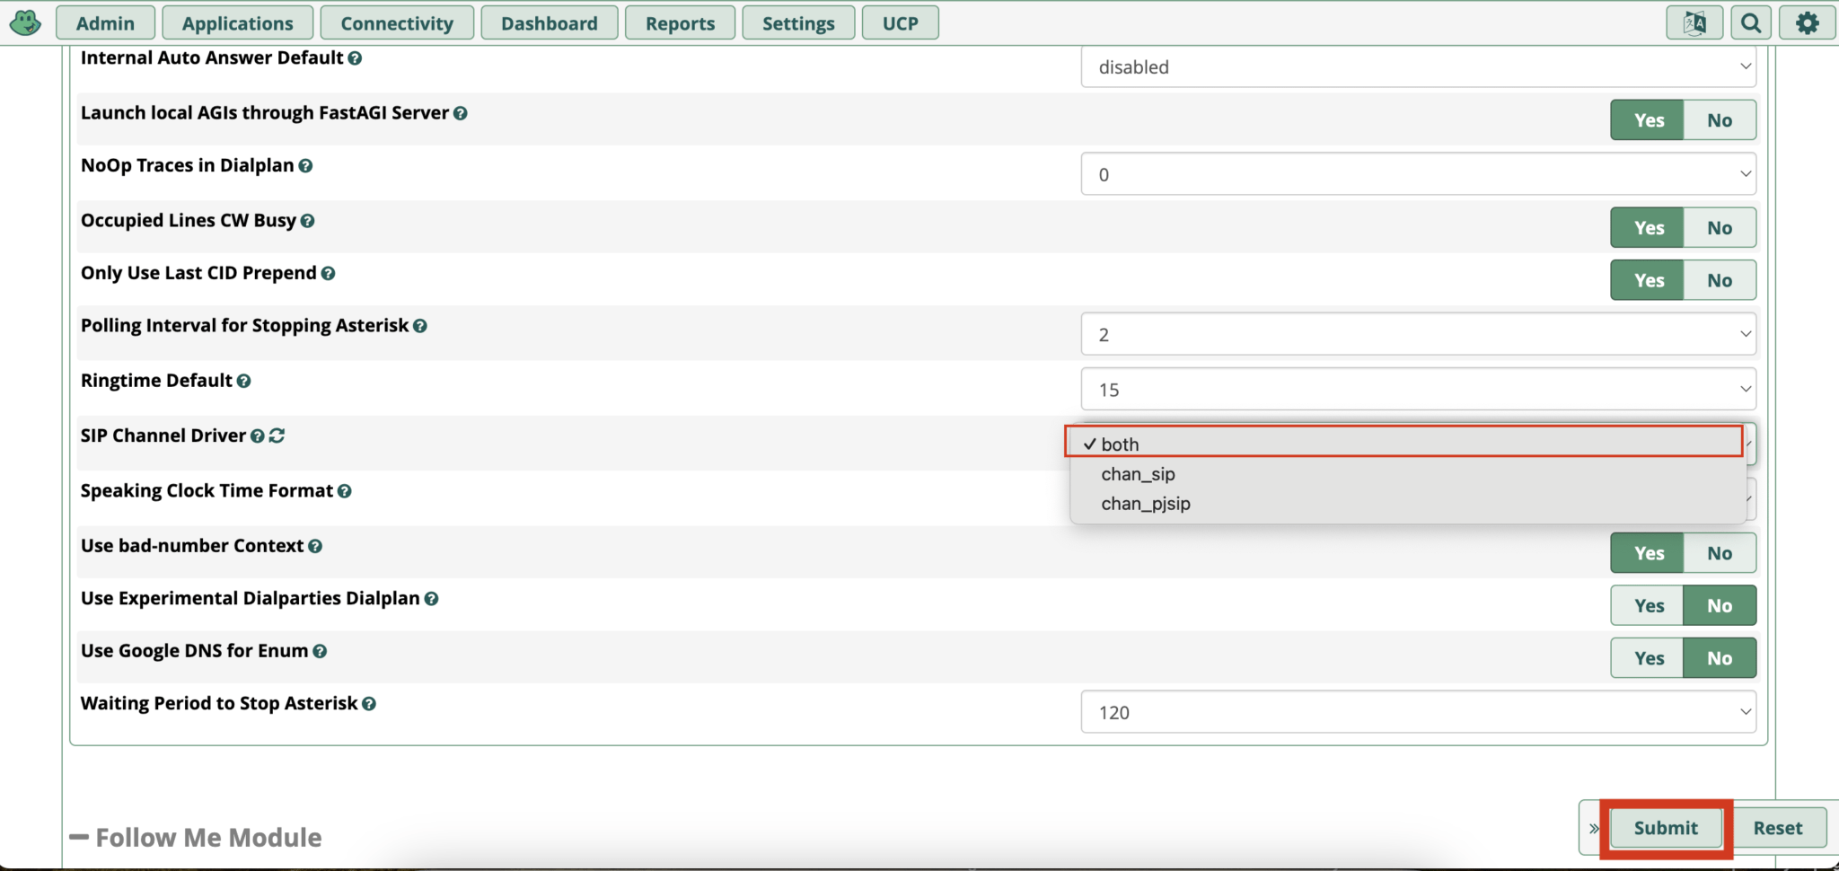Open the Reports menu
Screen dimensions: 1839x871
pyautogui.click(x=680, y=23)
